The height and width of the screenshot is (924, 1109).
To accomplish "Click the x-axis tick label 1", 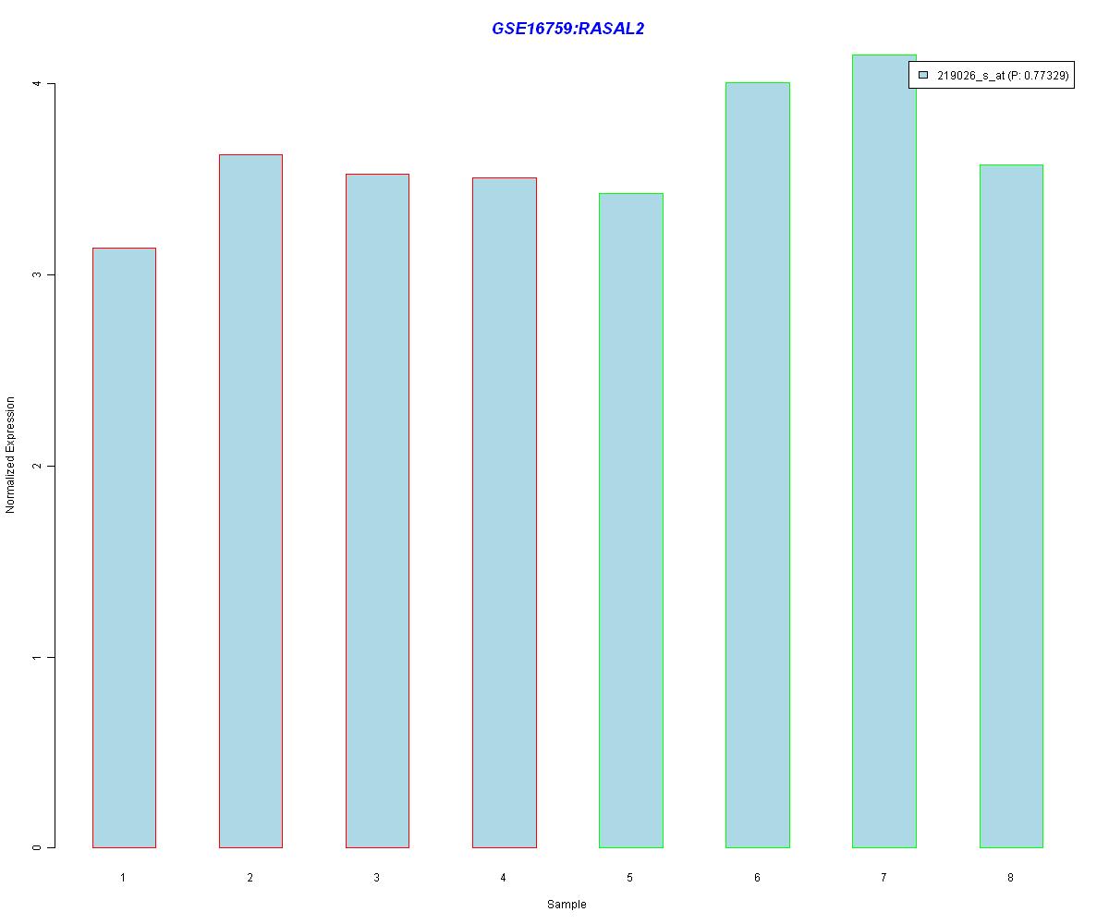I will [x=123, y=877].
